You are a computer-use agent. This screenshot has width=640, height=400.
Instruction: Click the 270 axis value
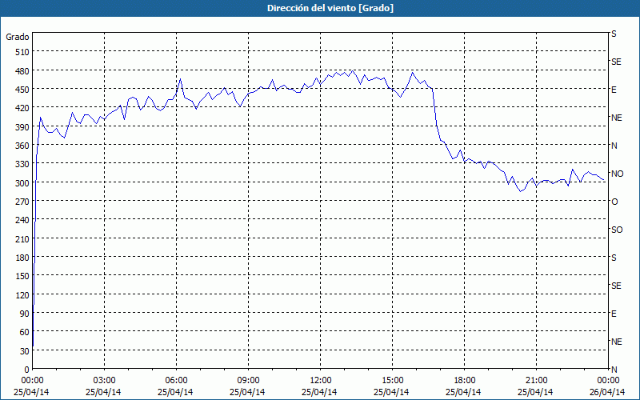click(x=22, y=202)
